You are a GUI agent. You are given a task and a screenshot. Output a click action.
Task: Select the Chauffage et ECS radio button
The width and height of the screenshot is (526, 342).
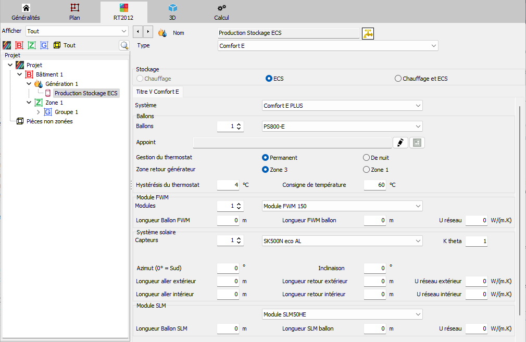click(398, 79)
